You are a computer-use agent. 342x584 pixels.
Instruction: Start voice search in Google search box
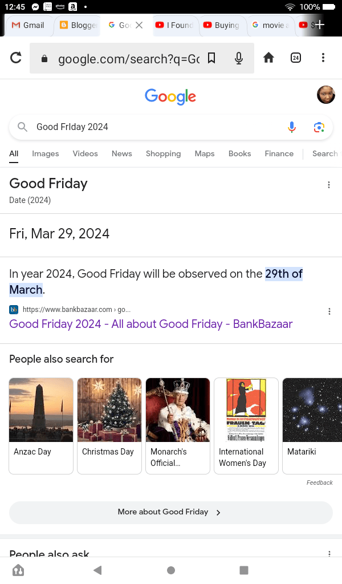click(x=292, y=127)
